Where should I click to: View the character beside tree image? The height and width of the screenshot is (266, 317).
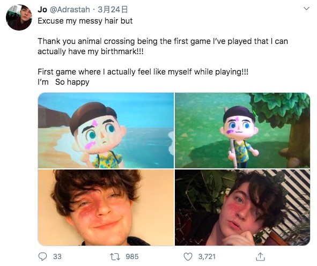tap(242, 130)
